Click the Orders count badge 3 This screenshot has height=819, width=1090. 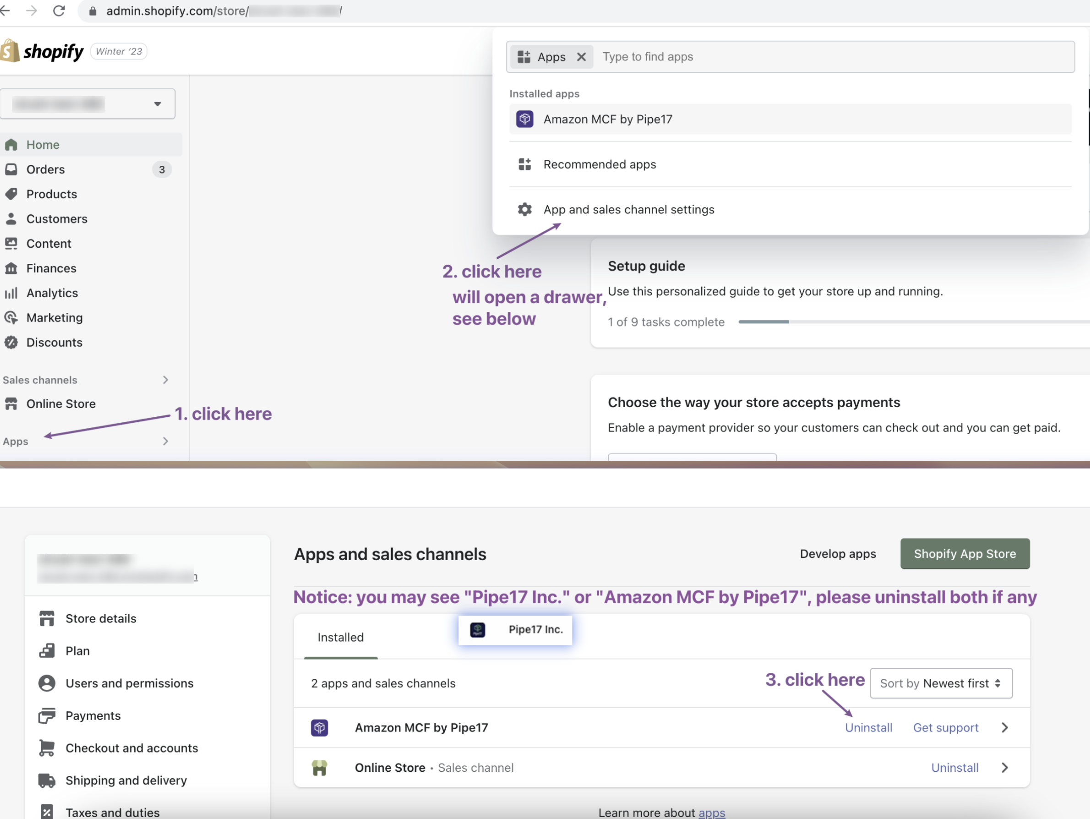[162, 169]
